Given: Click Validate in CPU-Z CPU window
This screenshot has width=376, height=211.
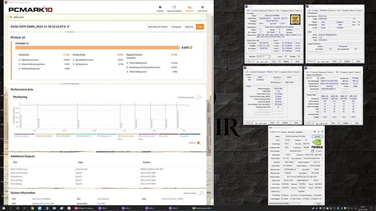Looking at the screenshot, I should 286,62.
